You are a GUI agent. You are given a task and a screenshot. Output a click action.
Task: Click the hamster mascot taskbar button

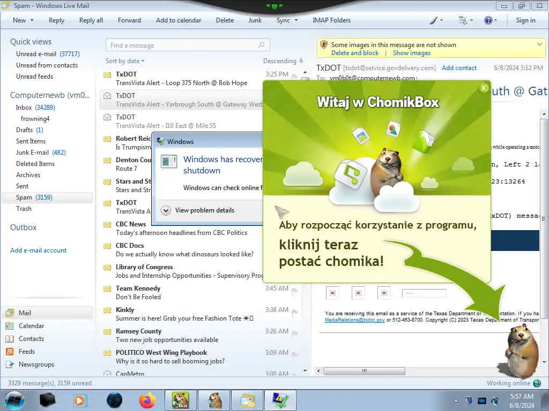coord(214,400)
